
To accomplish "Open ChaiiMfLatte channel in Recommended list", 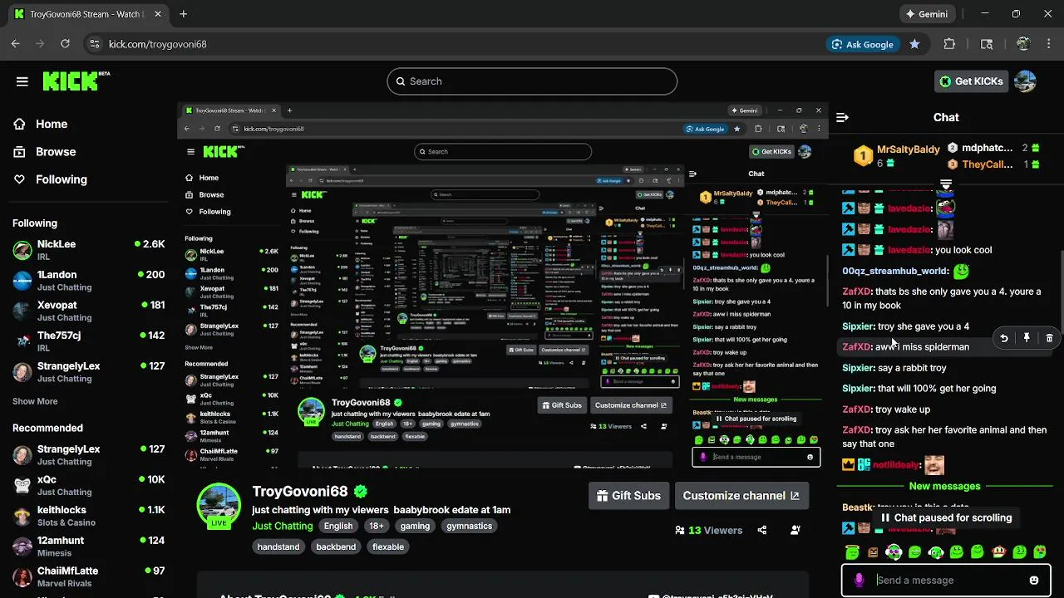I will [88, 576].
